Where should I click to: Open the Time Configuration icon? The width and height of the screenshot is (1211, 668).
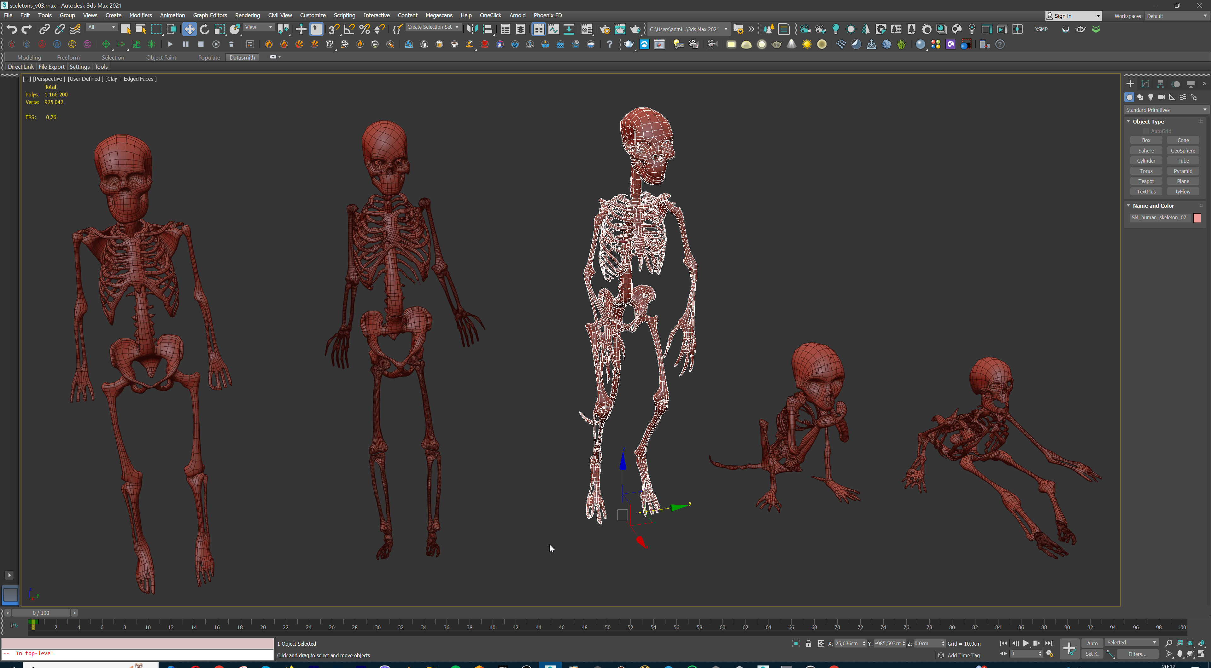tap(1049, 654)
